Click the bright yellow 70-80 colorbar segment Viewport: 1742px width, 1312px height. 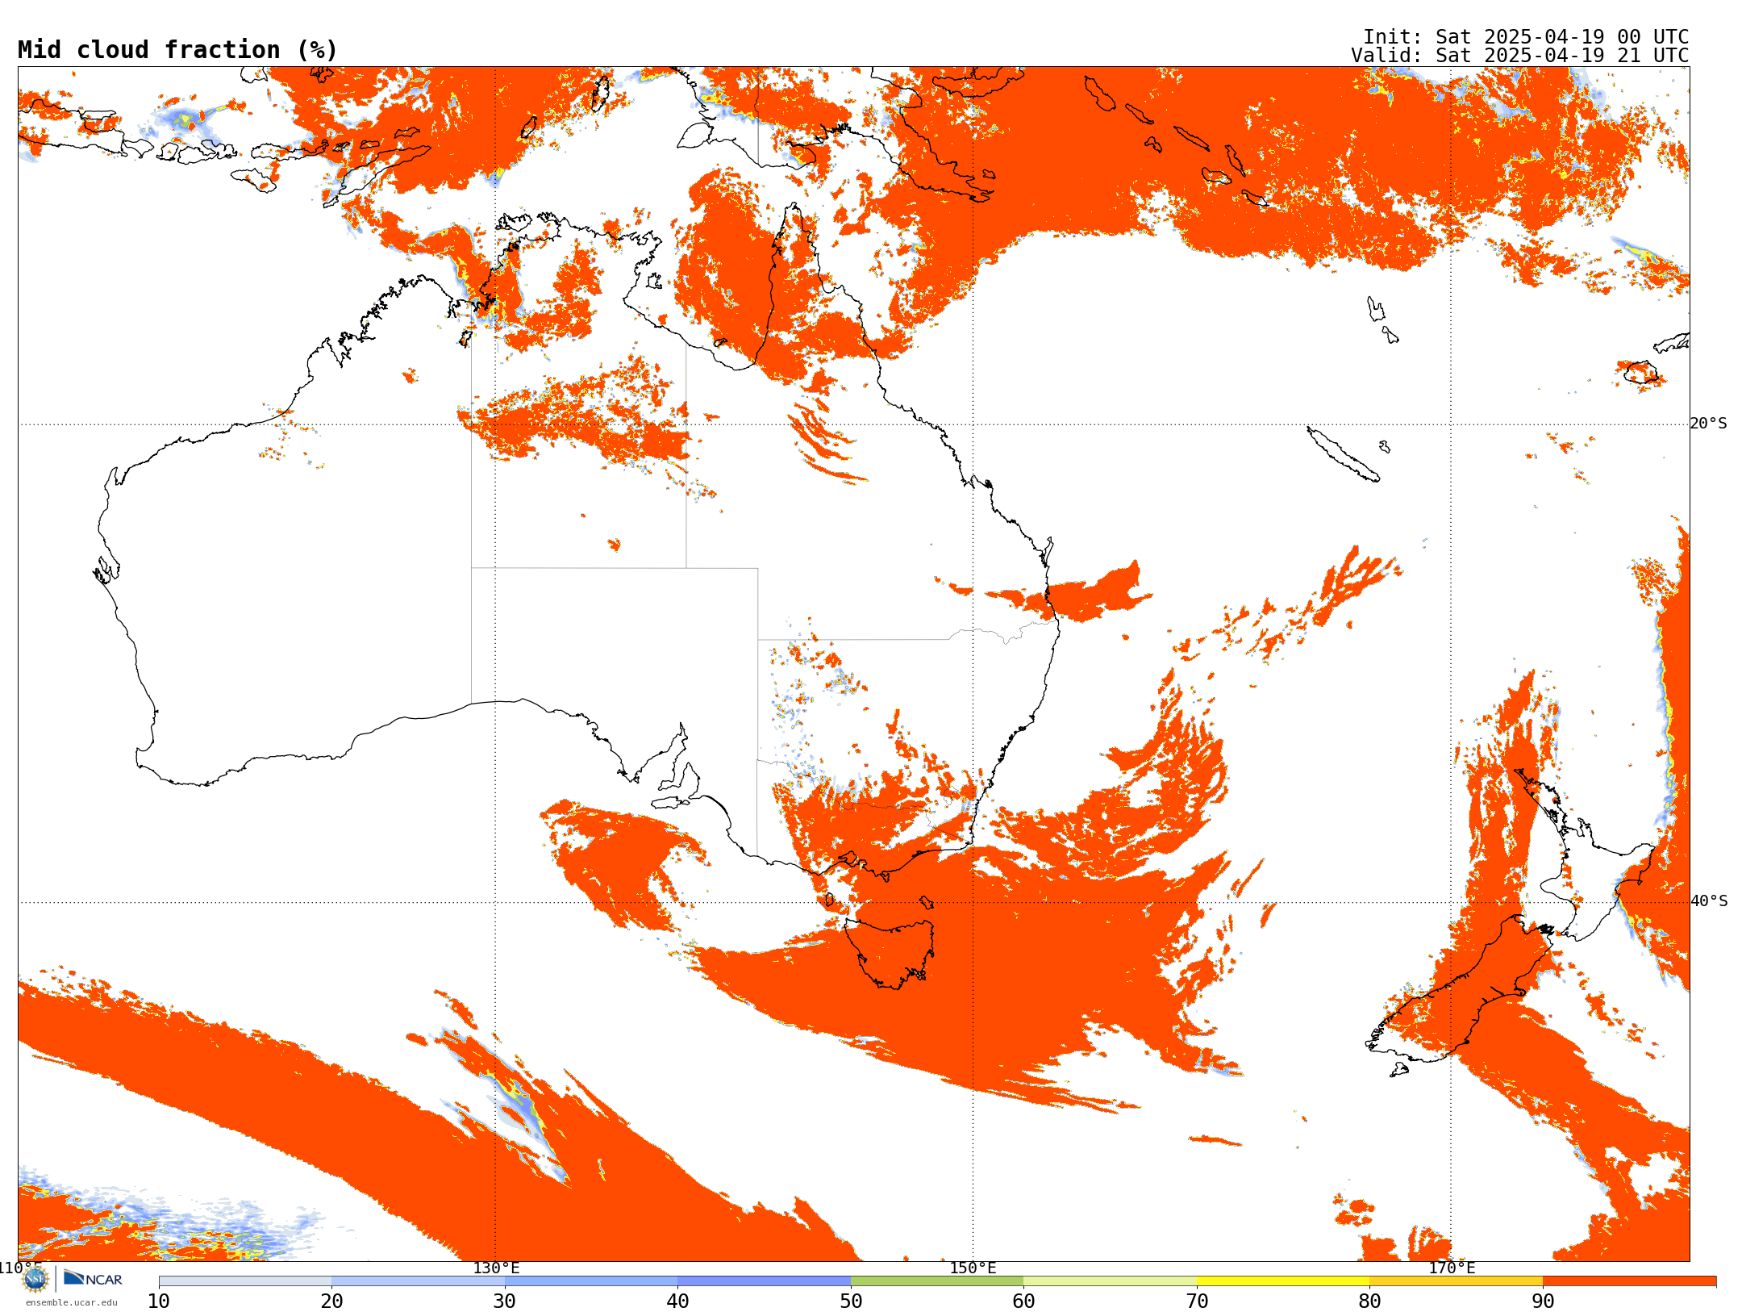coord(1283,1281)
